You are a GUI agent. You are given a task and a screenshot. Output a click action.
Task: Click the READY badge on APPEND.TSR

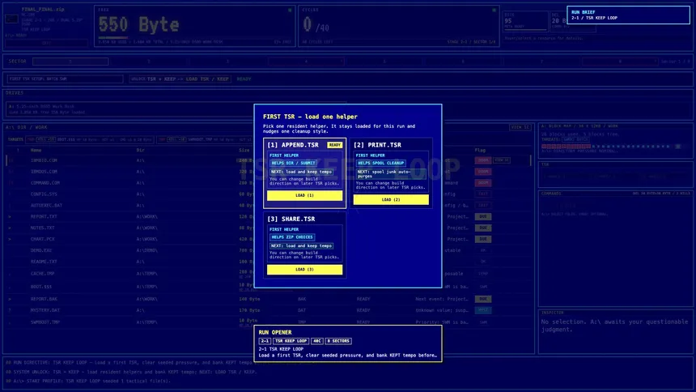tap(335, 145)
